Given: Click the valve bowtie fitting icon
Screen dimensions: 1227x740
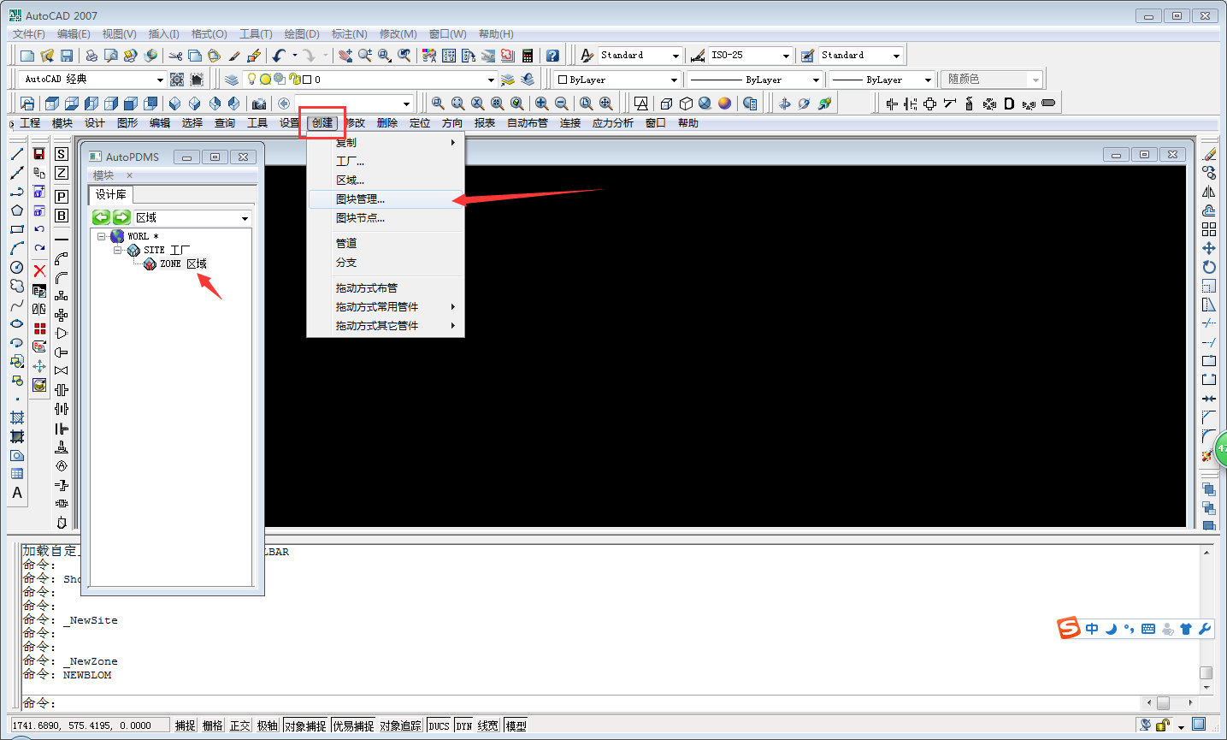Looking at the screenshot, I should 62,370.
